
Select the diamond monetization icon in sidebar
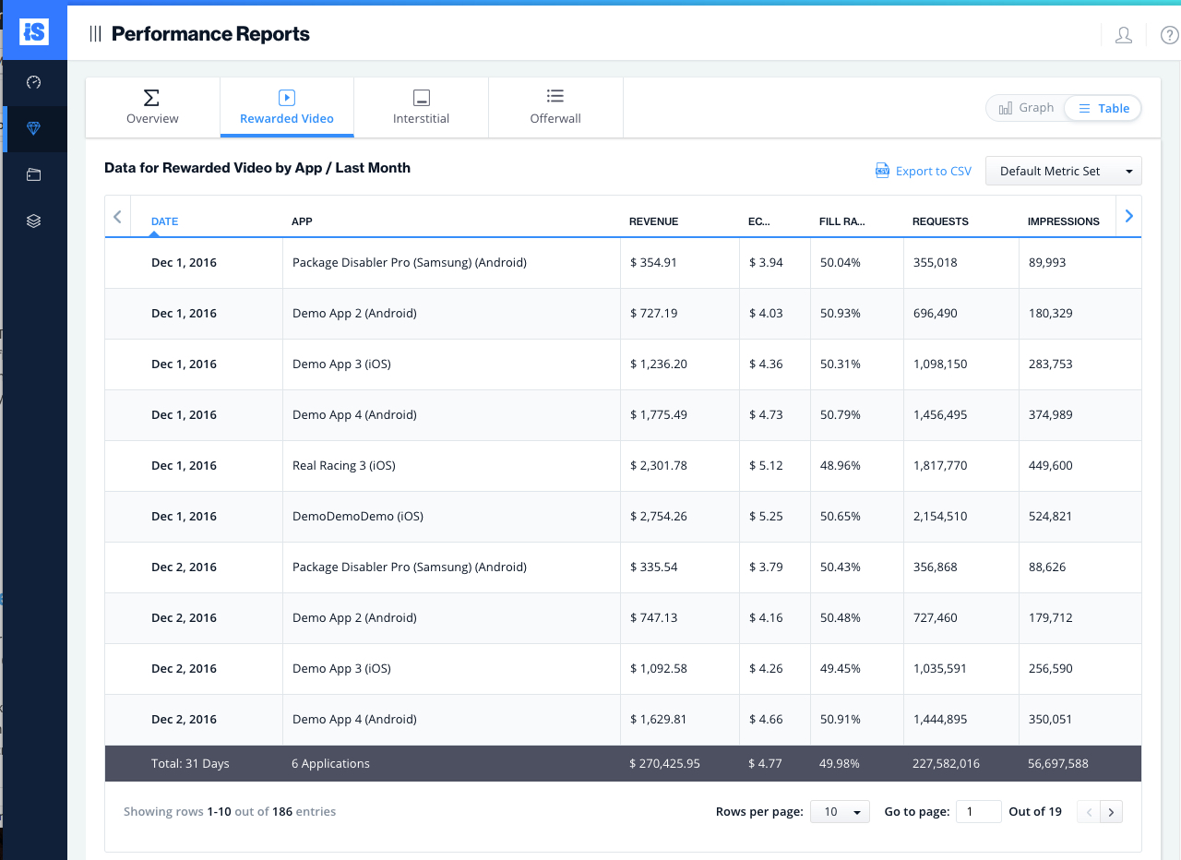(33, 128)
